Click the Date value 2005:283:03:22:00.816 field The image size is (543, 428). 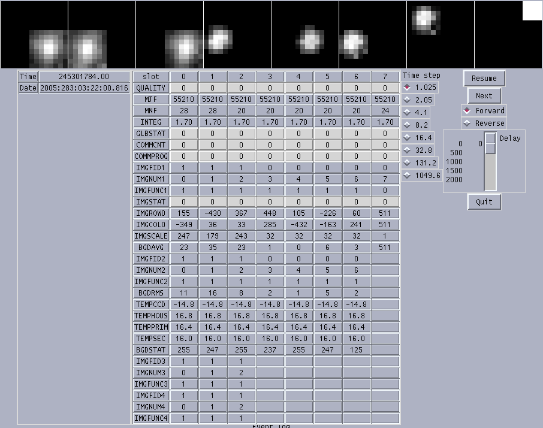point(84,88)
